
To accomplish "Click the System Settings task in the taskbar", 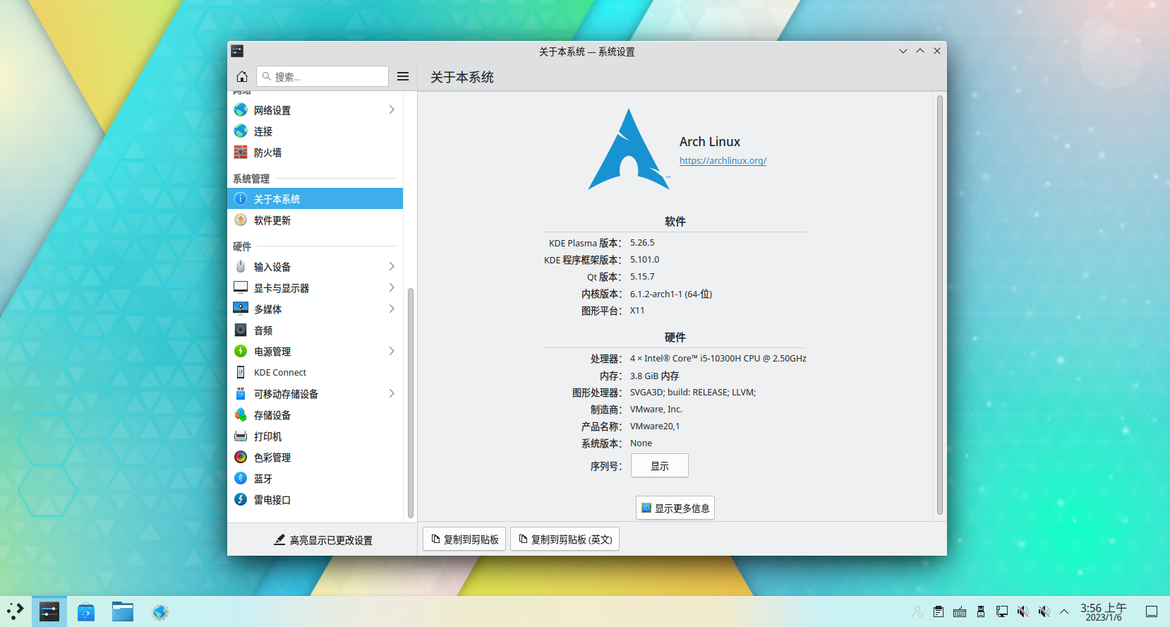I will click(x=49, y=611).
